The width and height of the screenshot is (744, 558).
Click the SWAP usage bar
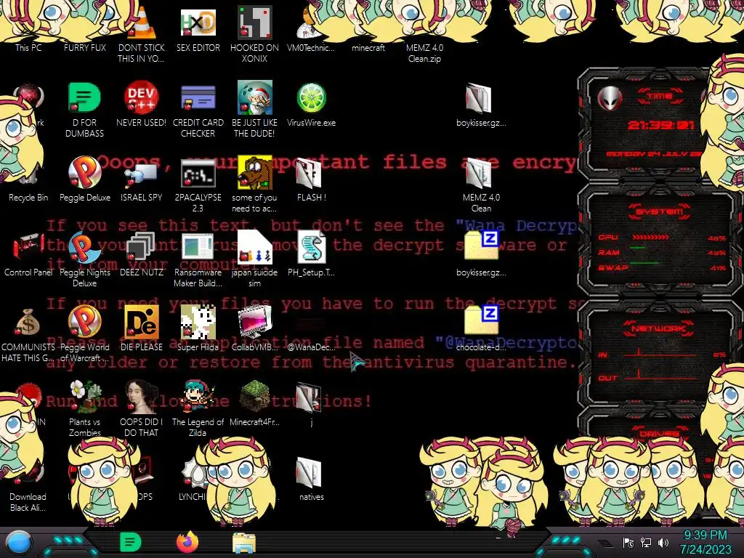[644, 262]
